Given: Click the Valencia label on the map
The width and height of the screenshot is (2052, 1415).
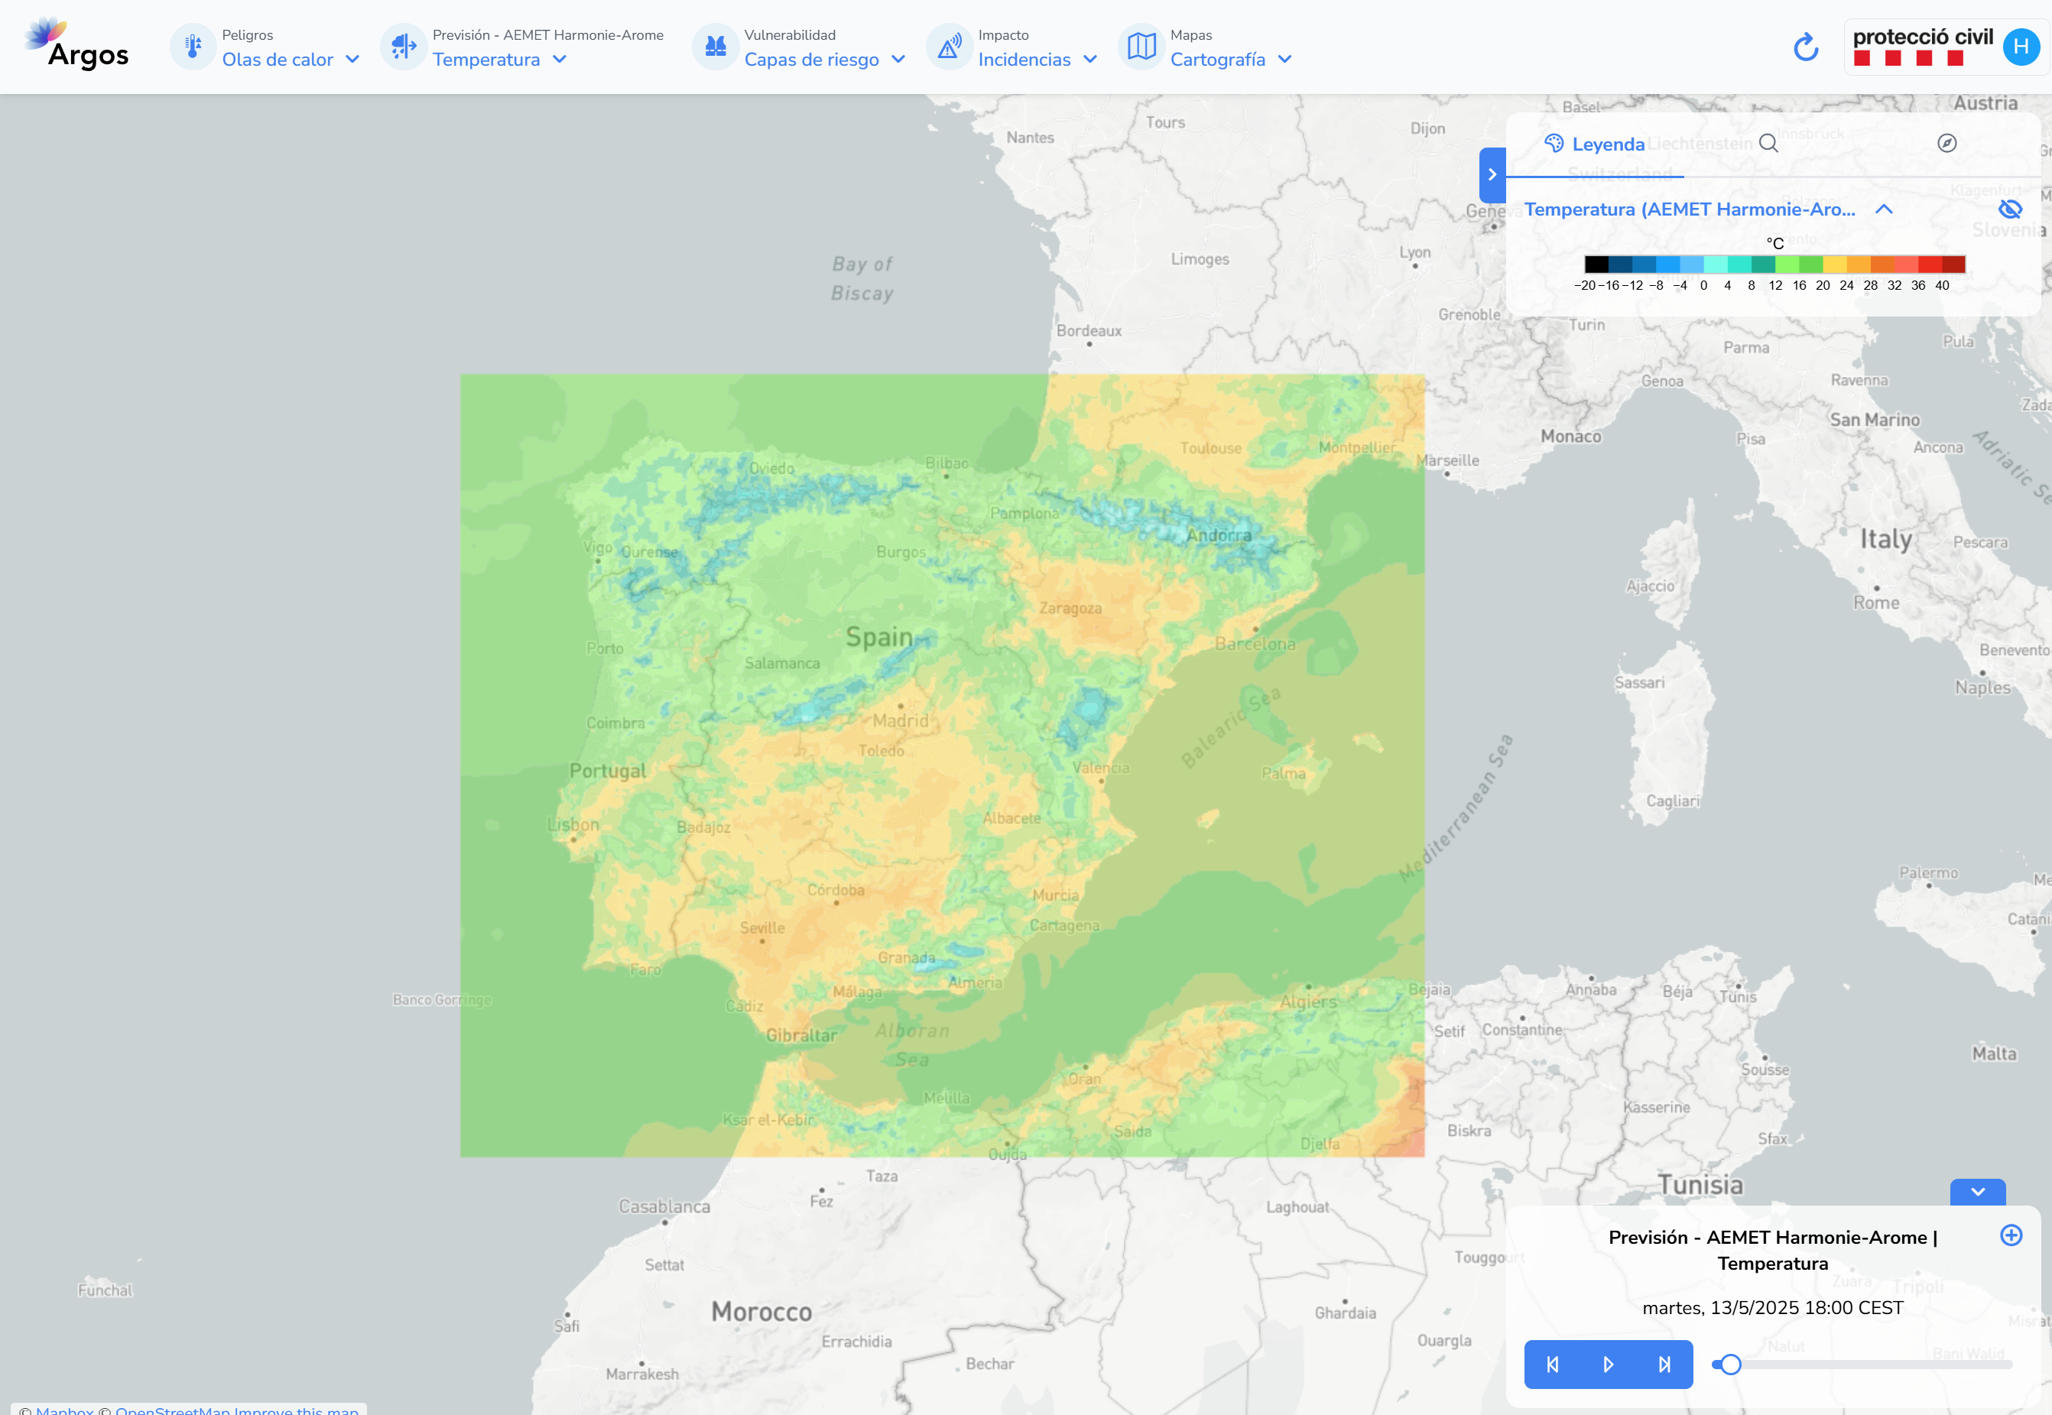Looking at the screenshot, I should pos(1100,768).
